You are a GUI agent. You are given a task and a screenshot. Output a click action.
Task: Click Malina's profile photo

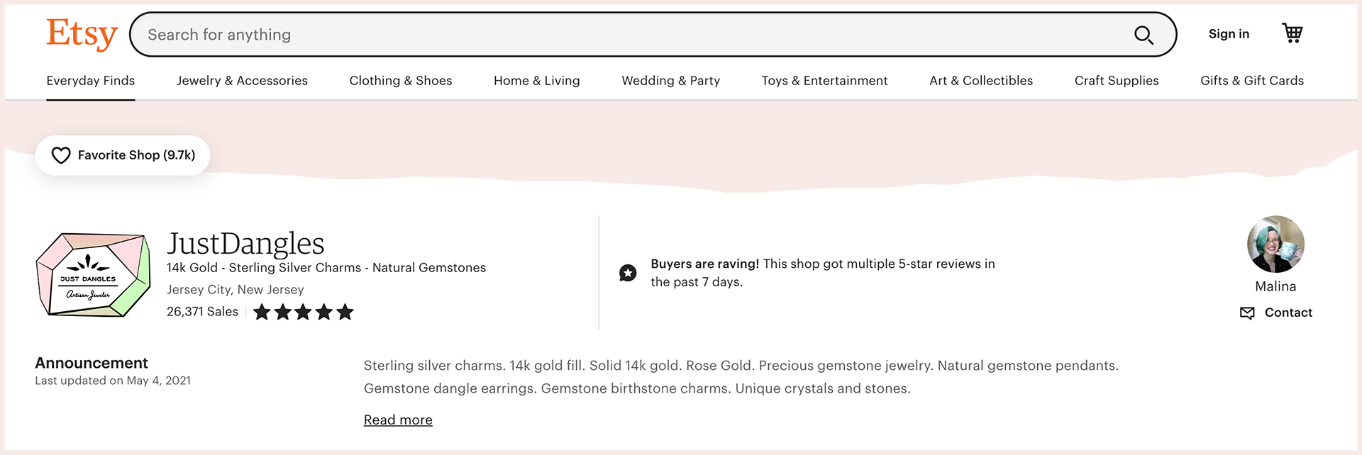1275,245
